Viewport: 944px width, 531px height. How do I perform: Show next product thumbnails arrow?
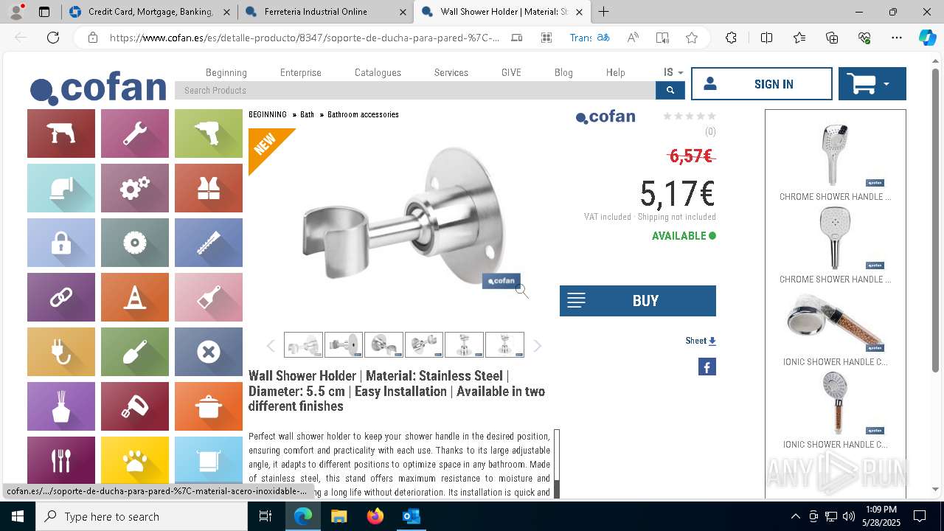(537, 346)
